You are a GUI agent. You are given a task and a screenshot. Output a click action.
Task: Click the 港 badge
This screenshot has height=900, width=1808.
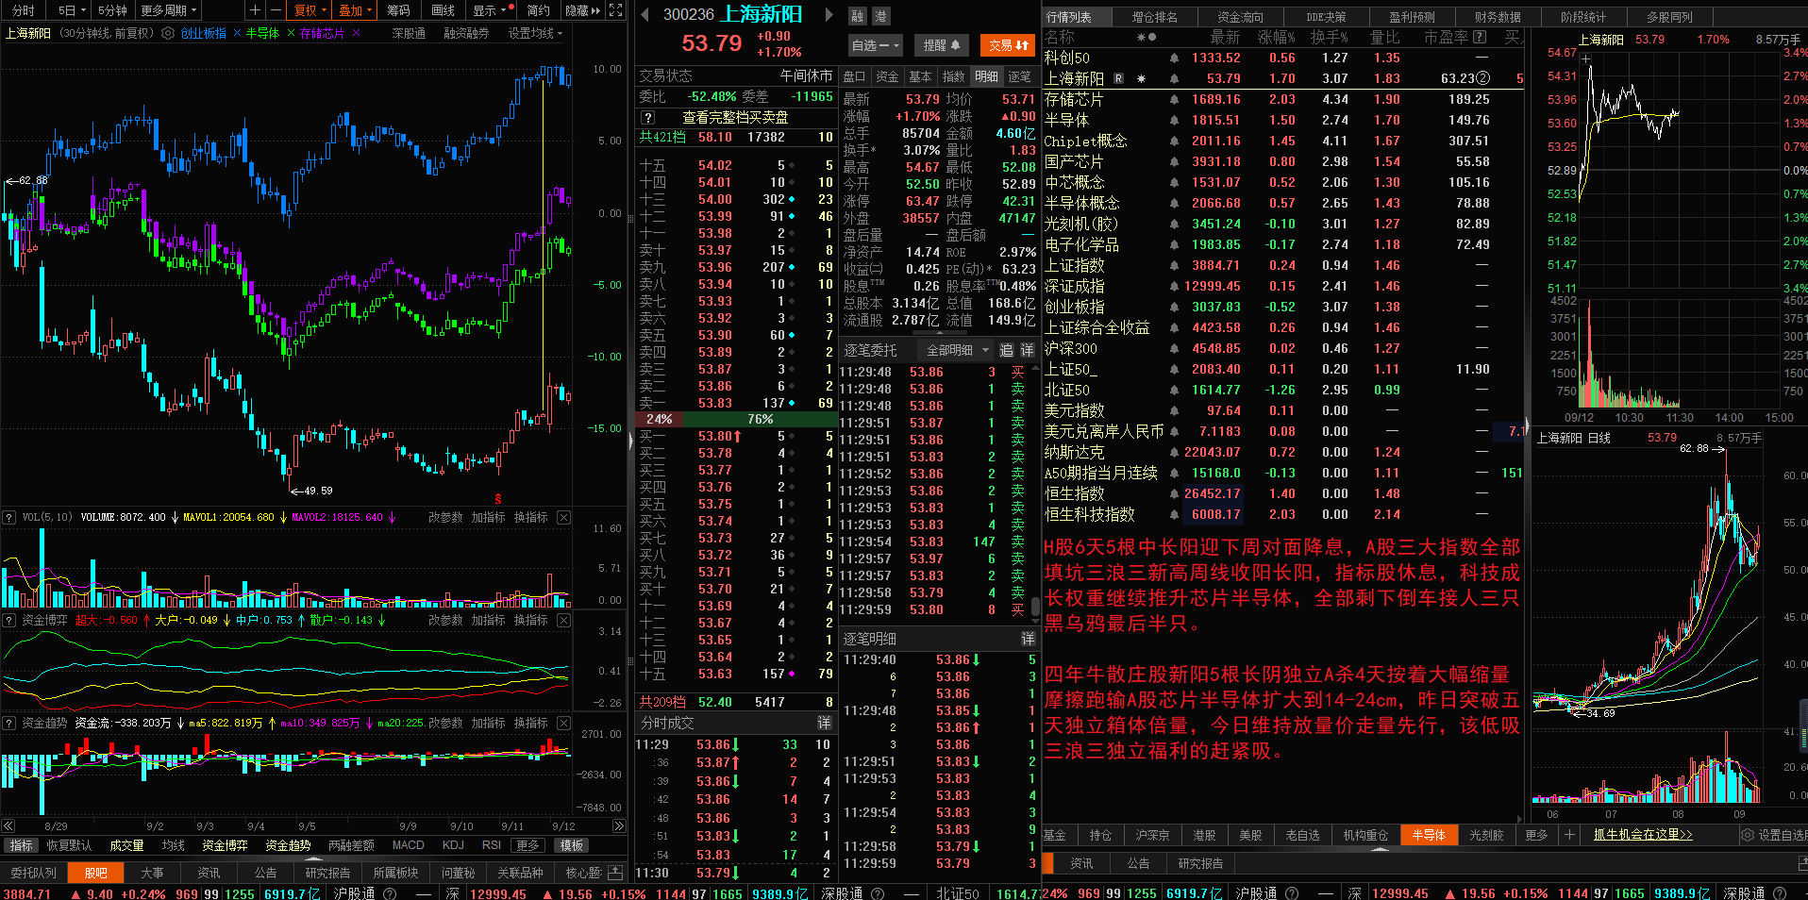880,16
